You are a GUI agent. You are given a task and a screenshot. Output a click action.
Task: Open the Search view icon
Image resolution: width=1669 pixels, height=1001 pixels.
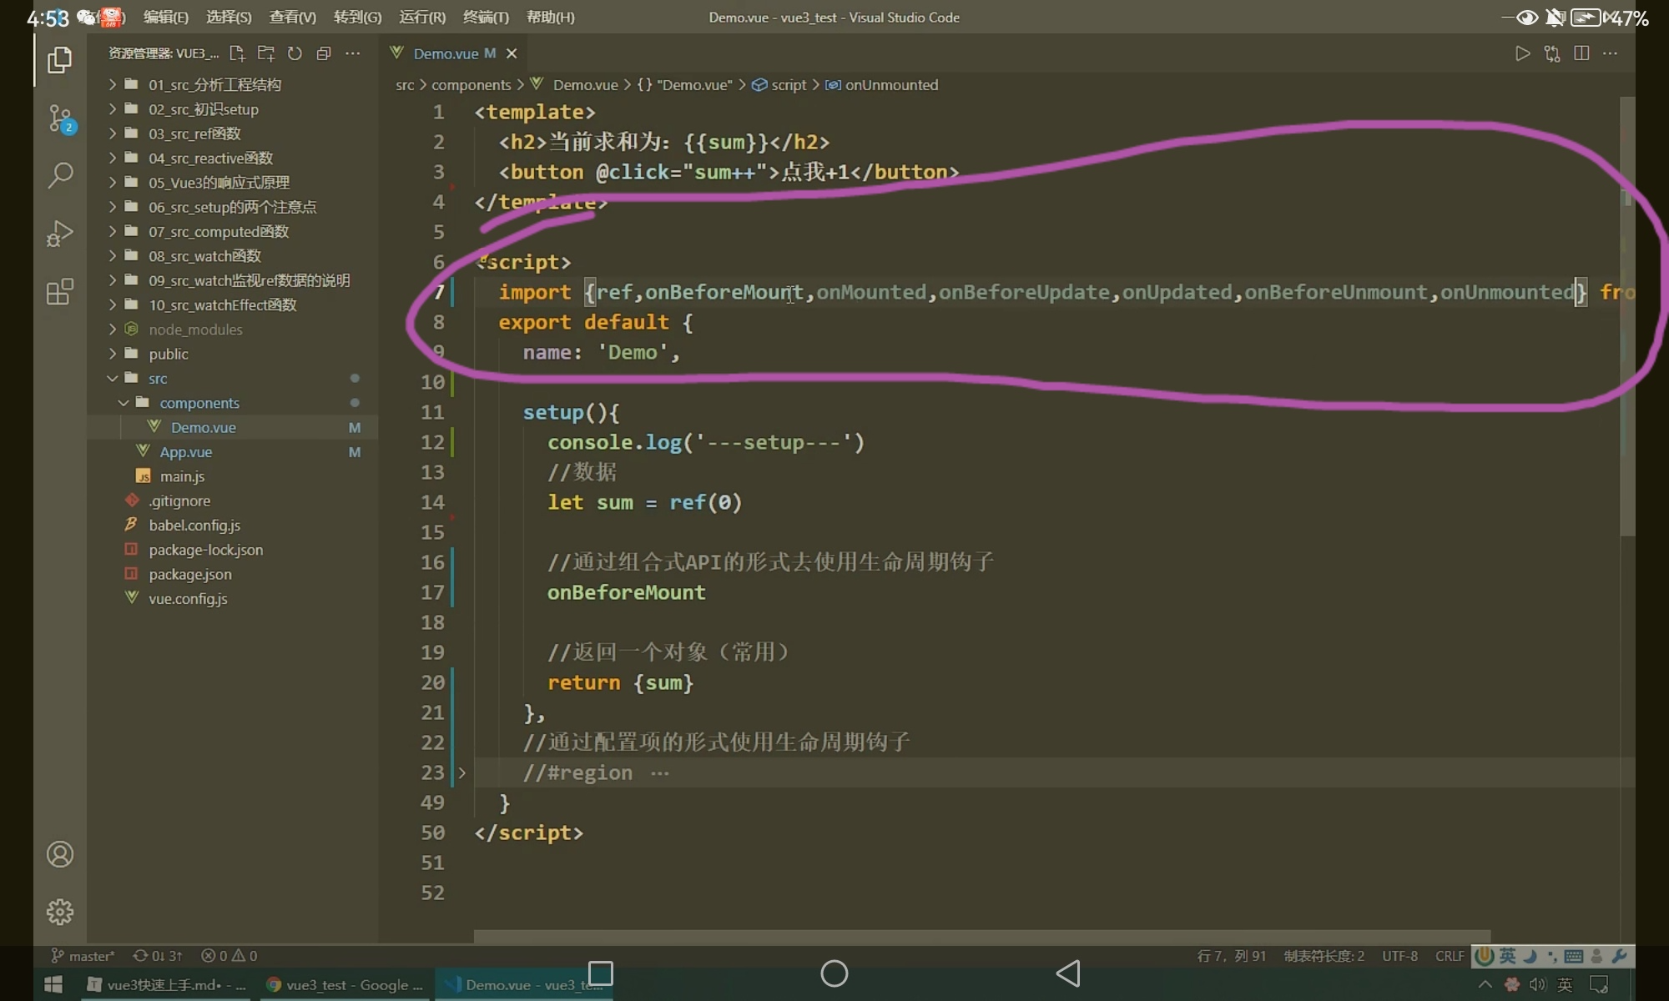pyautogui.click(x=59, y=175)
